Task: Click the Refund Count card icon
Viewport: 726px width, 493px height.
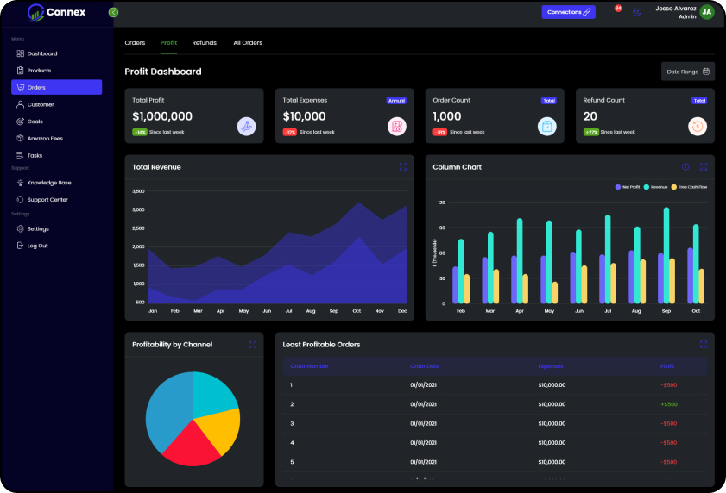Action: 698,126
